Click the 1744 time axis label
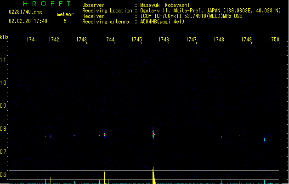289x184 pixels. (109, 40)
